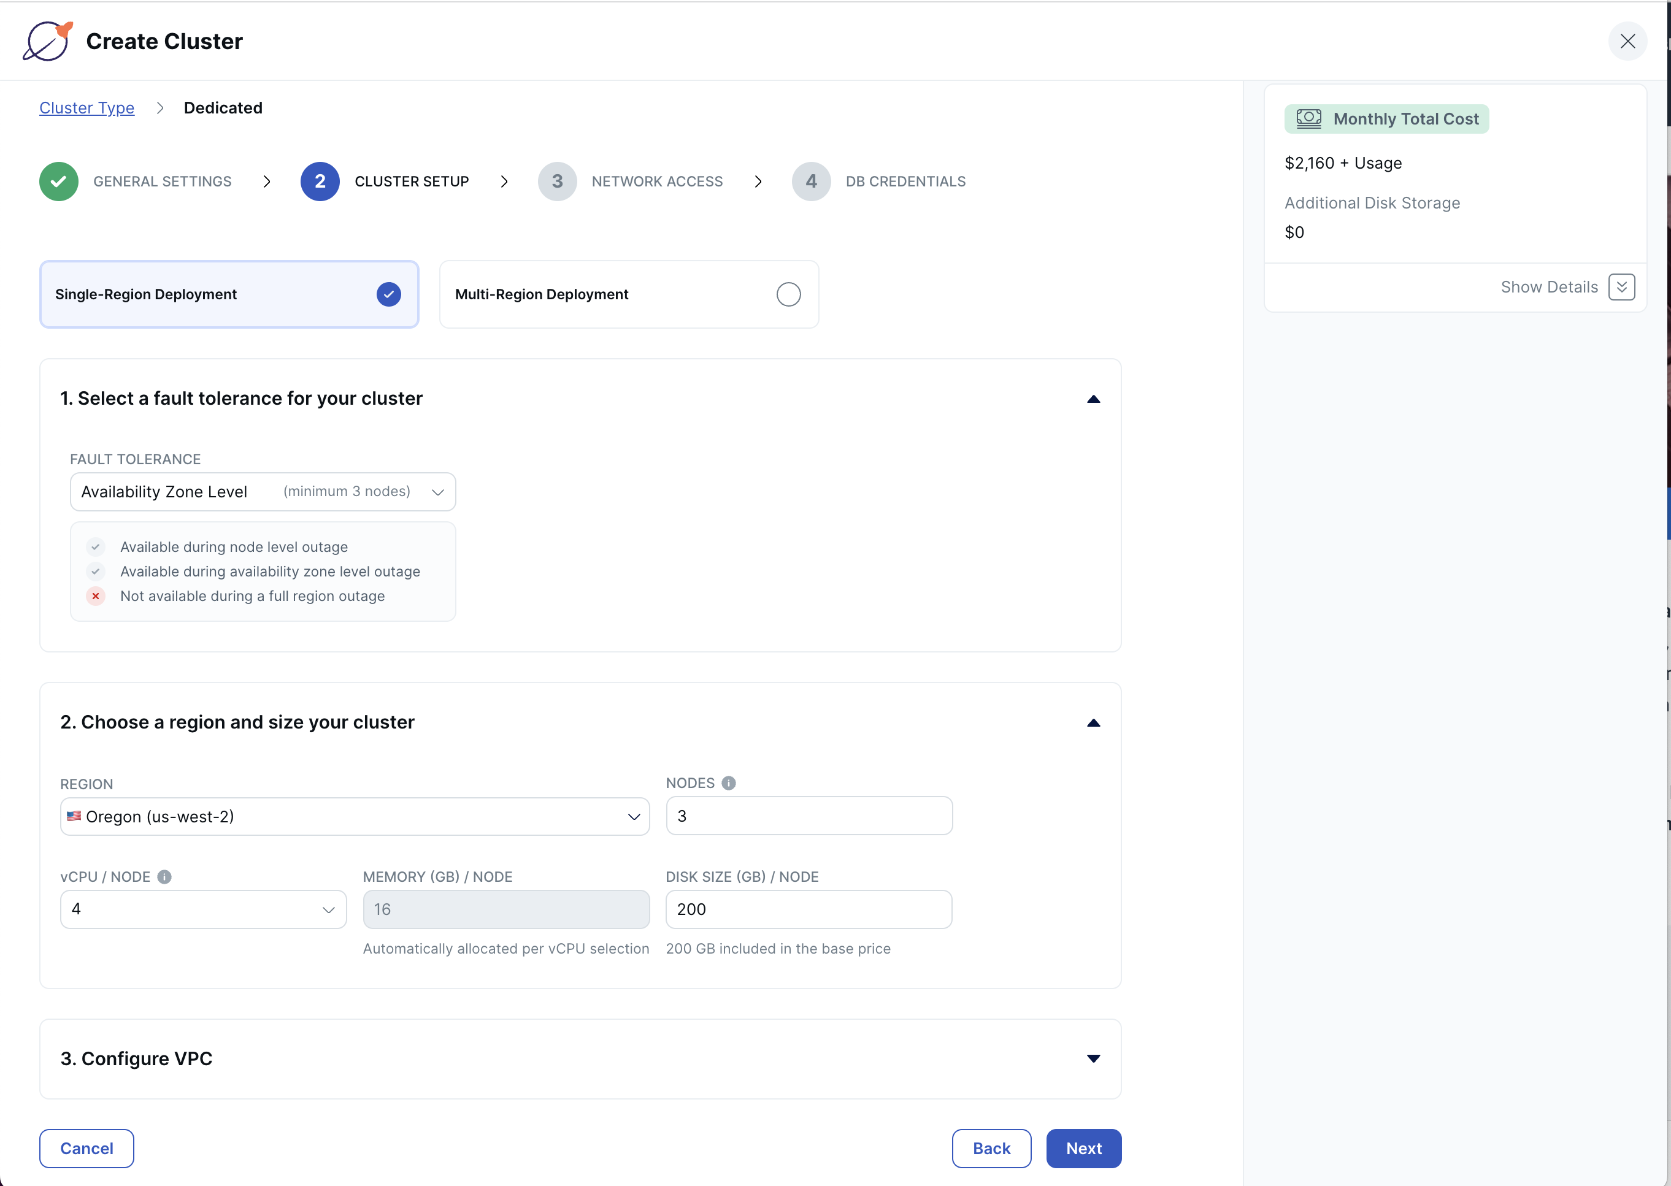Screen dimensions: 1671x1186
Task: Click the Monthly Total Cost money icon
Action: [1308, 118]
